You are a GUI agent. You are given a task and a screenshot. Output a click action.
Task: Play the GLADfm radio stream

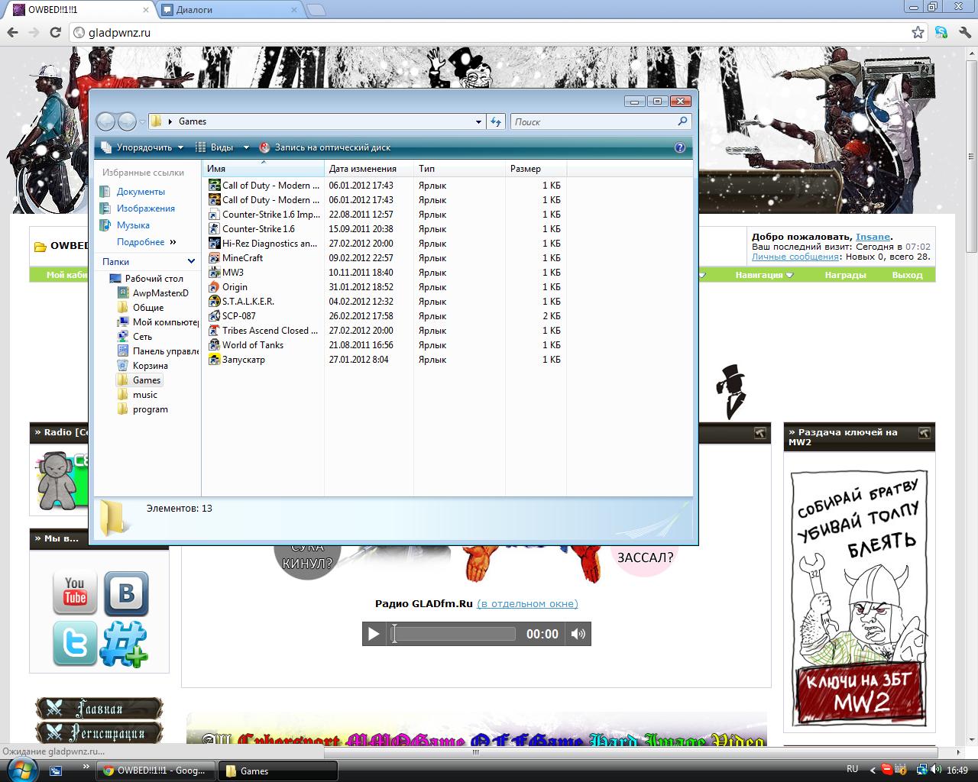[x=374, y=634]
